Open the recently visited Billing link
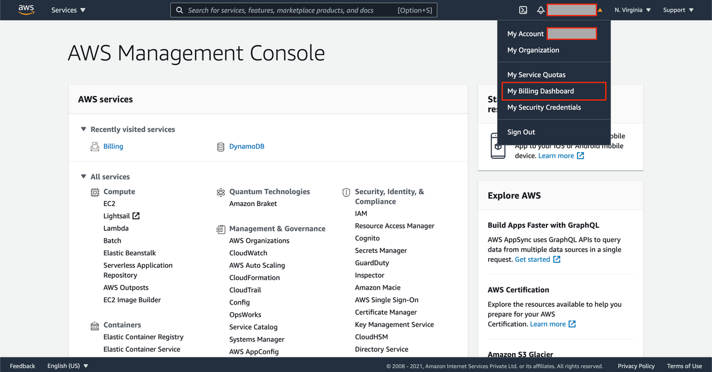Viewport: 712px width, 372px height. click(x=113, y=146)
